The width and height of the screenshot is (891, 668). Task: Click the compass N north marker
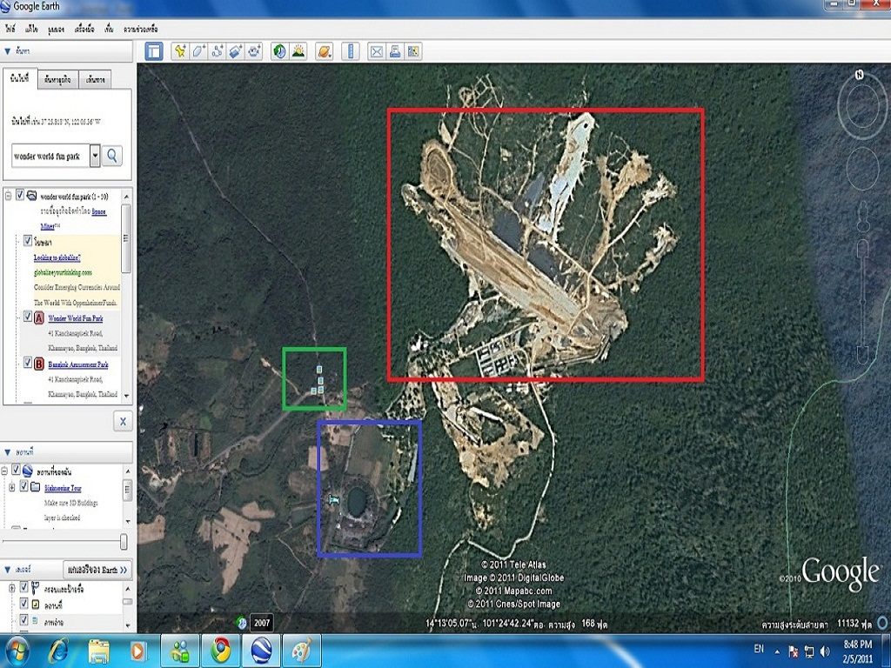860,75
